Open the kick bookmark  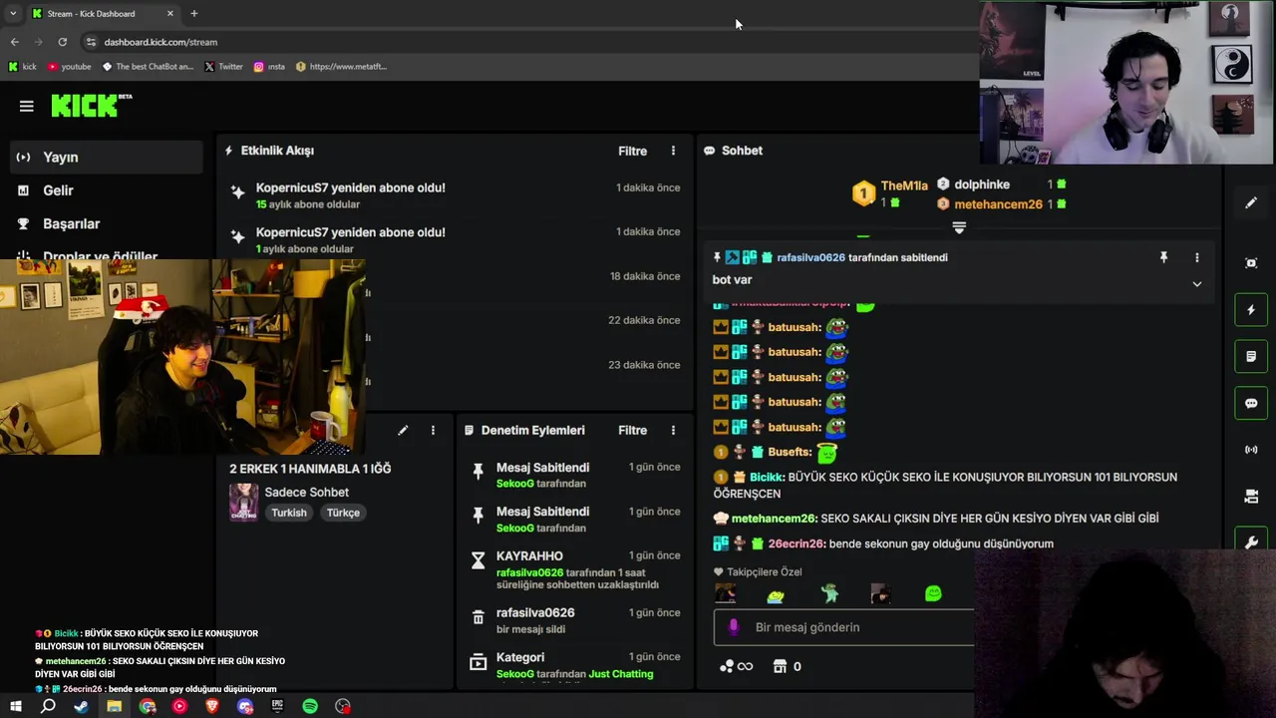22,67
